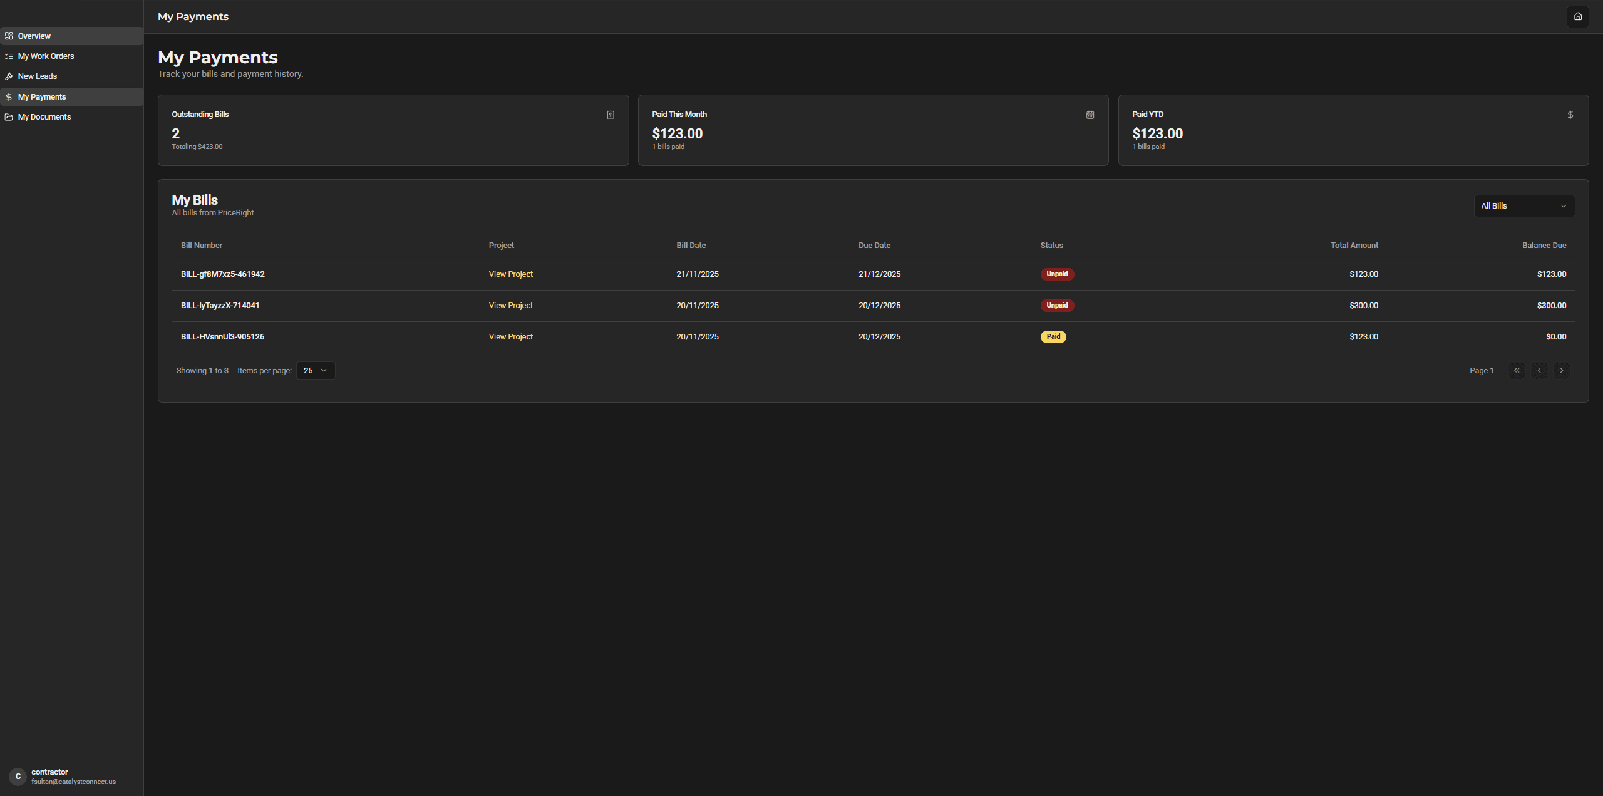Open the items per page dropdown
The height and width of the screenshot is (796, 1603).
tap(316, 371)
